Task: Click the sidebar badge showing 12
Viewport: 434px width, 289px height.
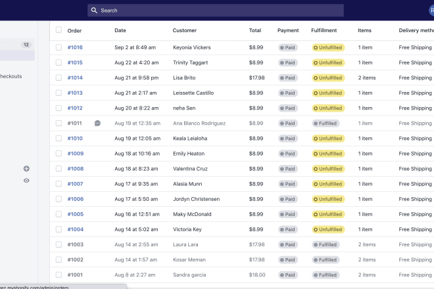Action: (26, 45)
